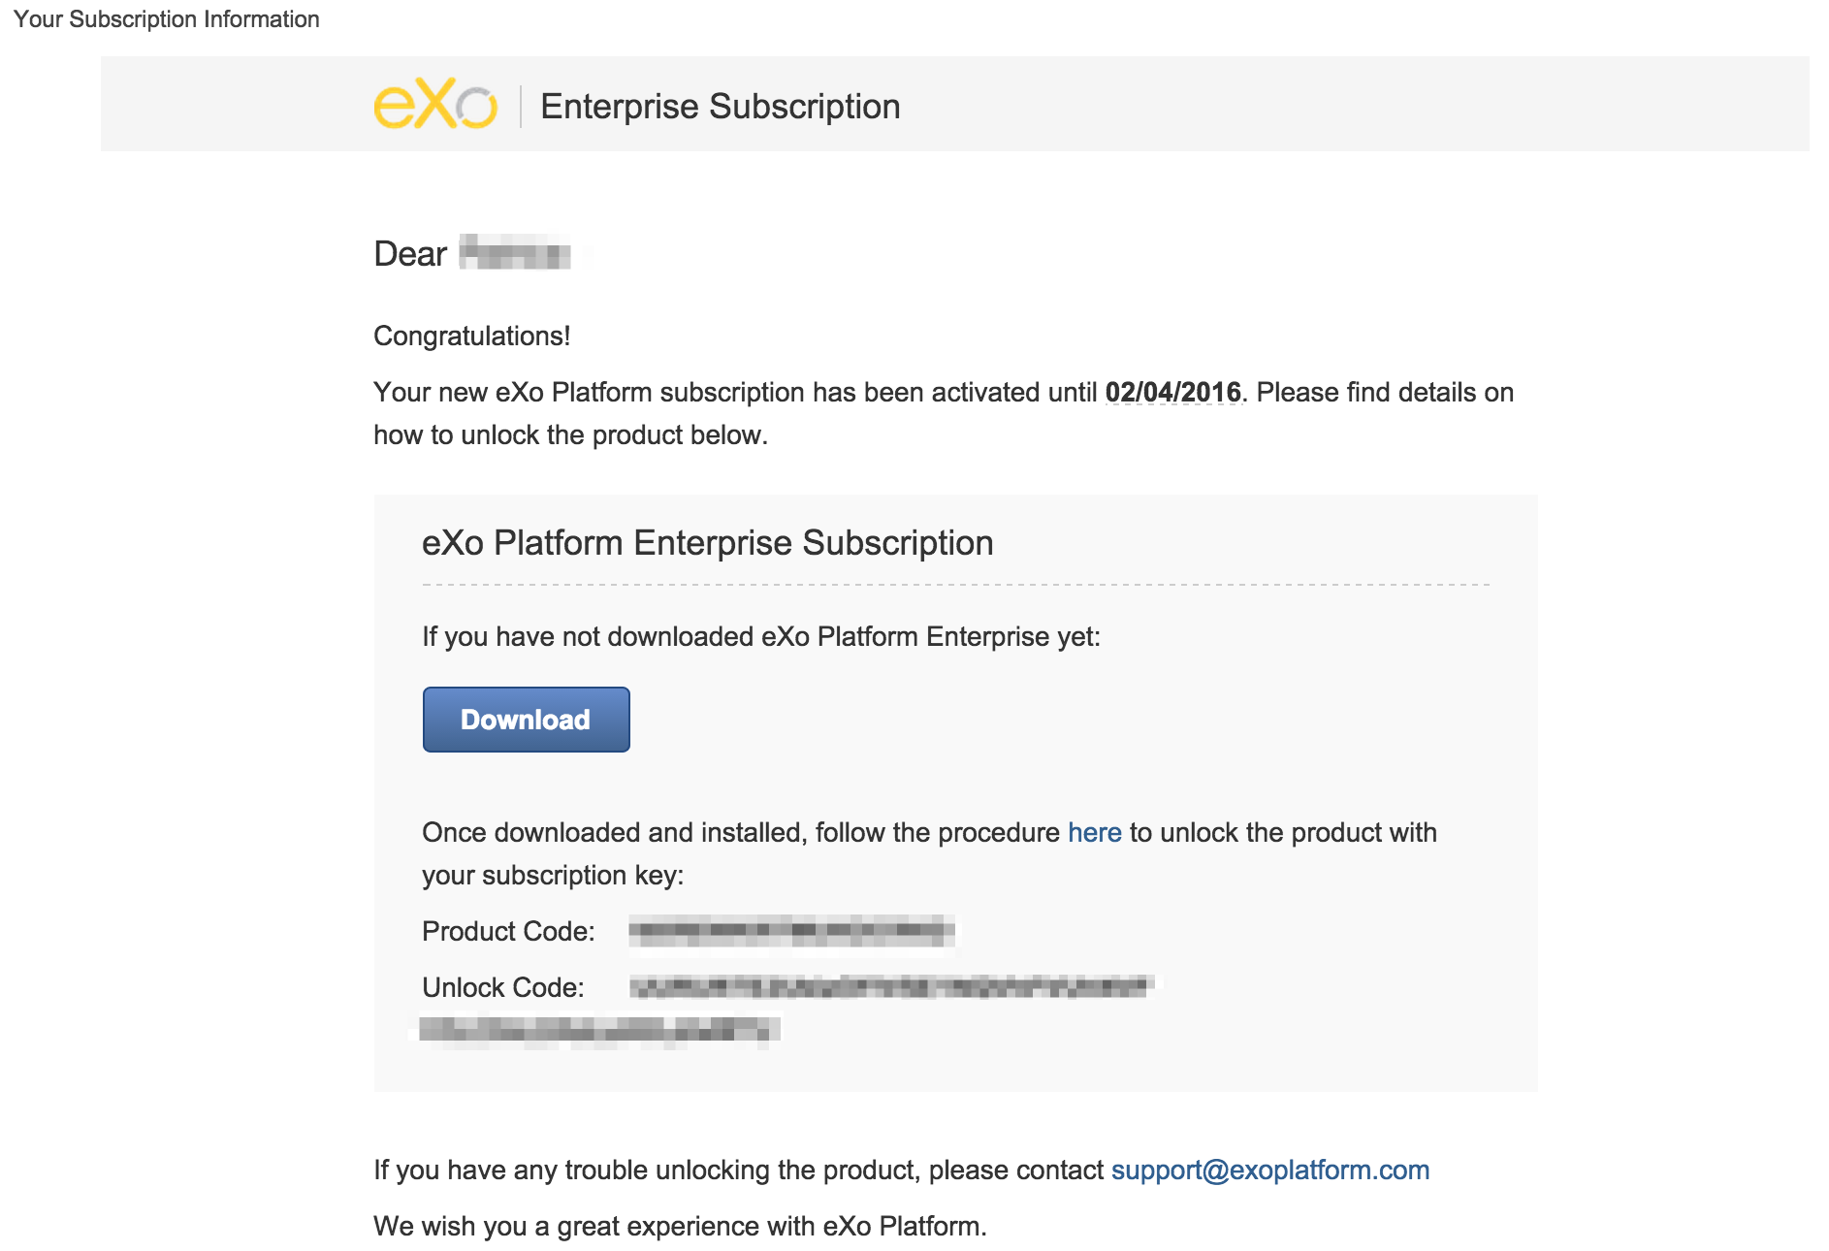Click the 'Product Code:' label
This screenshot has width=1829, height=1251.
coord(508,932)
